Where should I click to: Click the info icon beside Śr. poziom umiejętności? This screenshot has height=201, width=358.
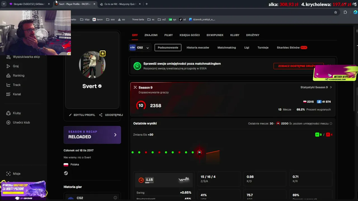point(331,123)
